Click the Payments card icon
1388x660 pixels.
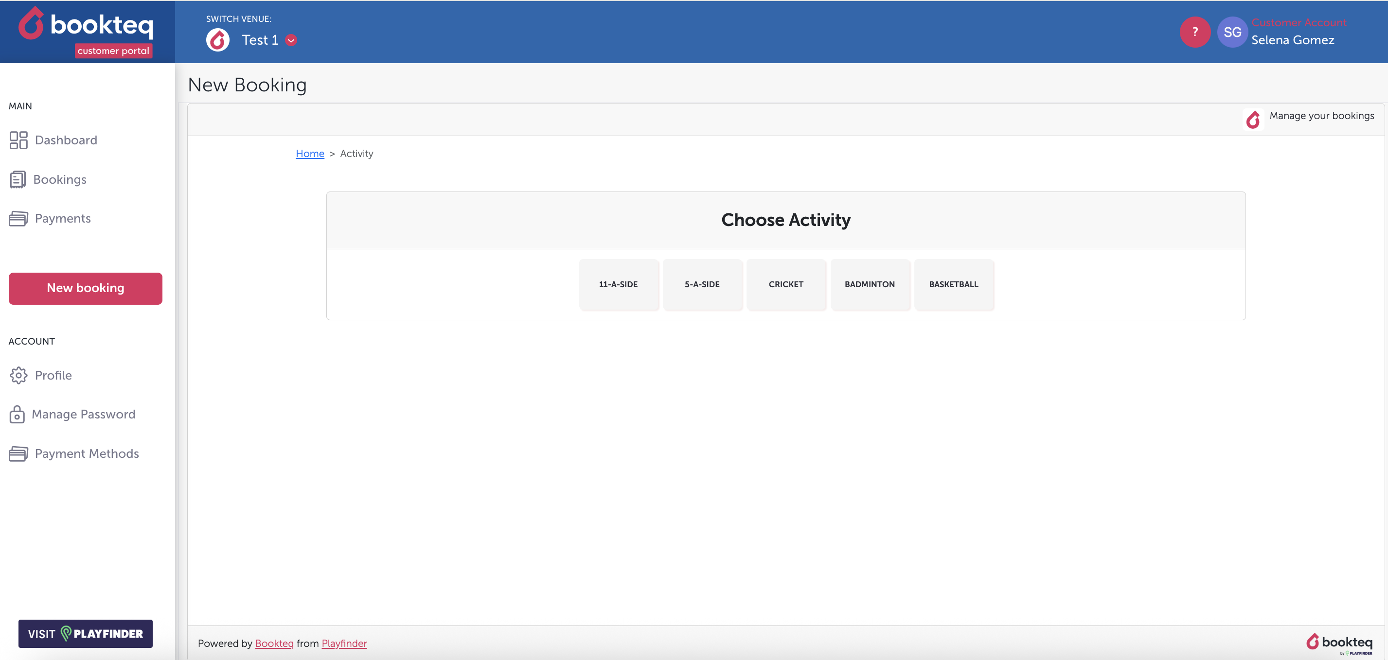coord(18,219)
